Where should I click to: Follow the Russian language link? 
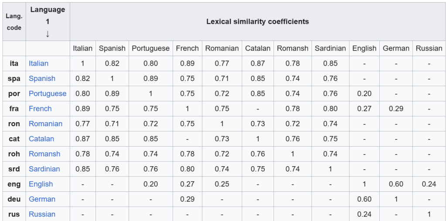pos(42,214)
